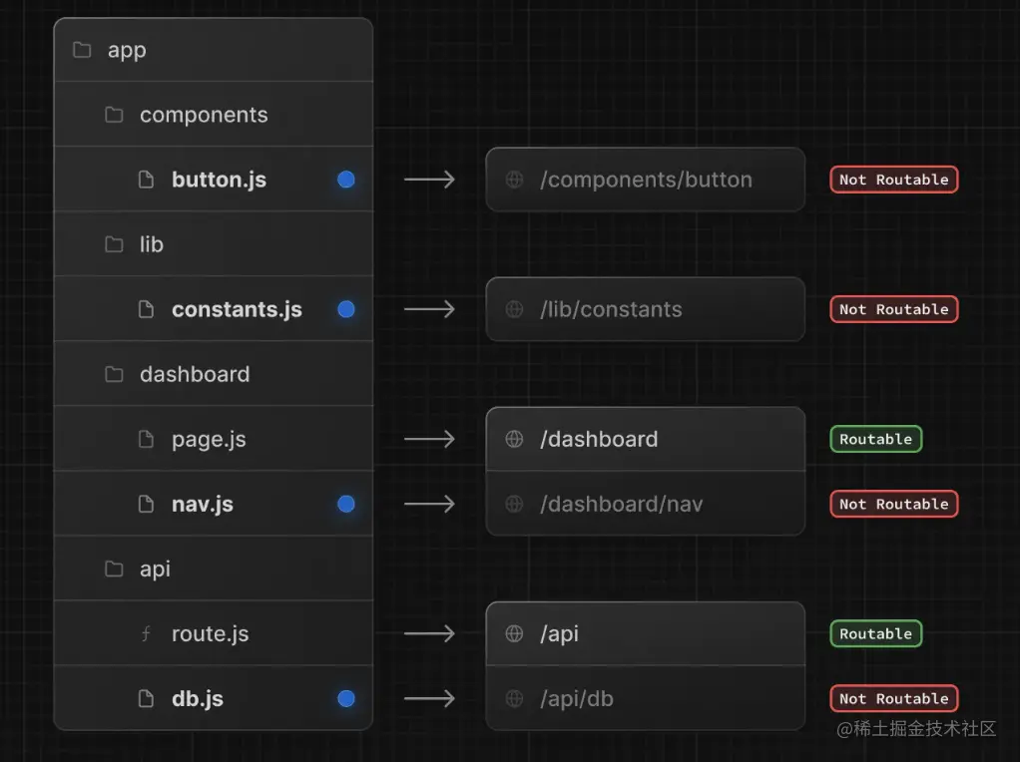1020x762 pixels.
Task: Click the /dashboard/nav URL text
Action: pos(621,505)
